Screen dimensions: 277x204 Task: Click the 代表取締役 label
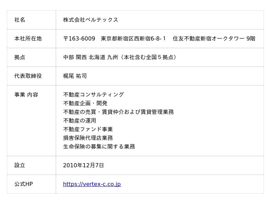[28, 76]
